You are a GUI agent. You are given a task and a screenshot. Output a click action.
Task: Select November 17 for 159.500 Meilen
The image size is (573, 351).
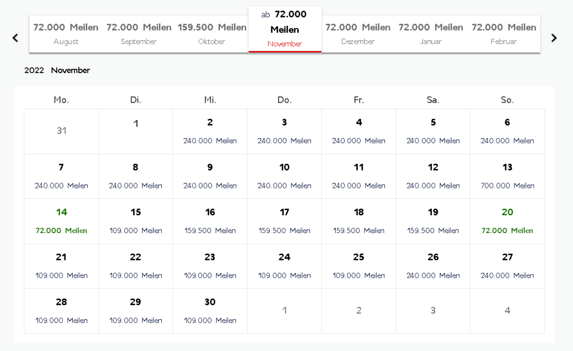[x=284, y=221]
